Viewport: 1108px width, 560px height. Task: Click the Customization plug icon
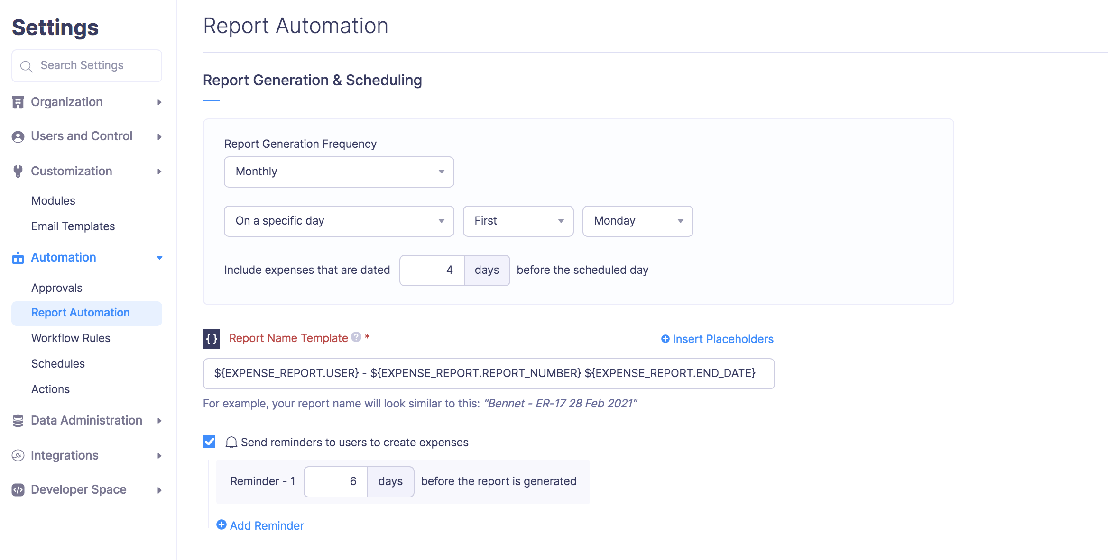tap(18, 171)
